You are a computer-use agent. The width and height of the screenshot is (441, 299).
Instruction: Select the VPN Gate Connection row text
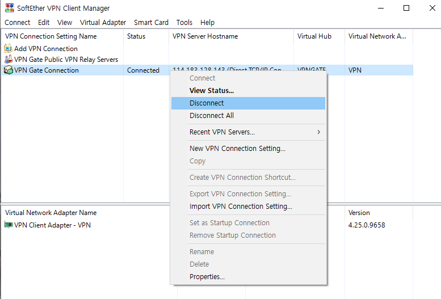coord(47,70)
